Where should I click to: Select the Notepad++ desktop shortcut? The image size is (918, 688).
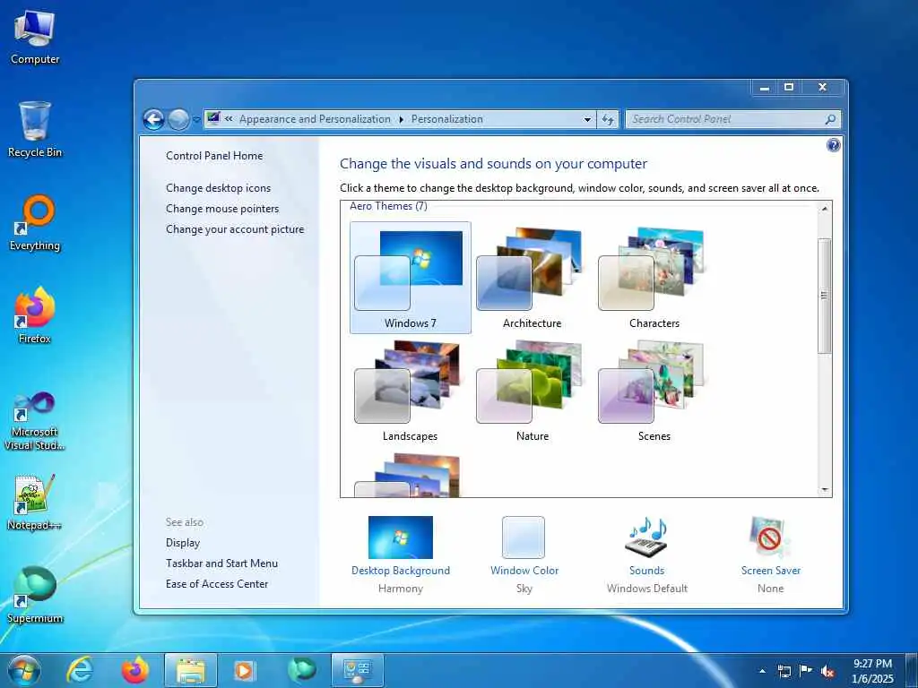(x=35, y=502)
